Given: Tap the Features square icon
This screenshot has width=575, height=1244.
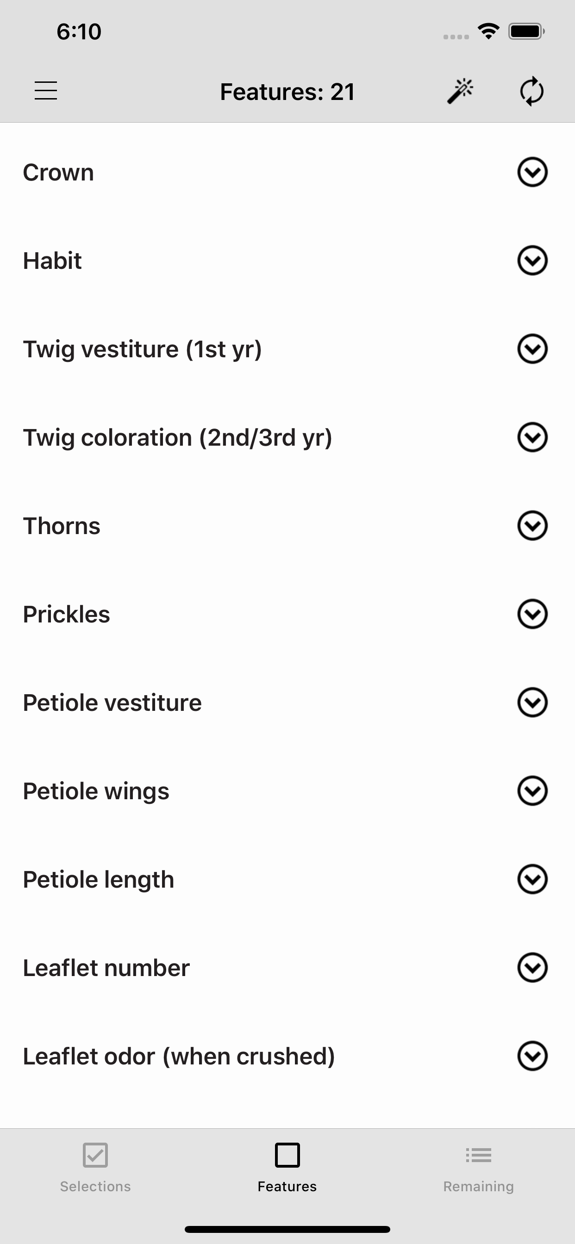Looking at the screenshot, I should 287,1155.
